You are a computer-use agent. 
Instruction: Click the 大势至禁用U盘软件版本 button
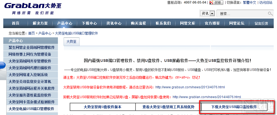[x=103, y=107]
